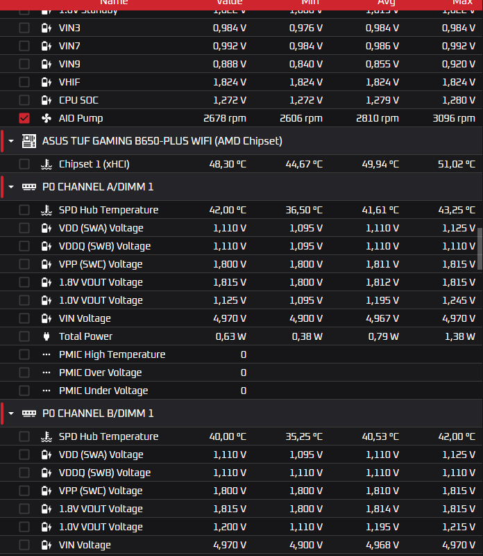Enable the CPU SOC checkbox
The image size is (483, 556).
[24, 100]
